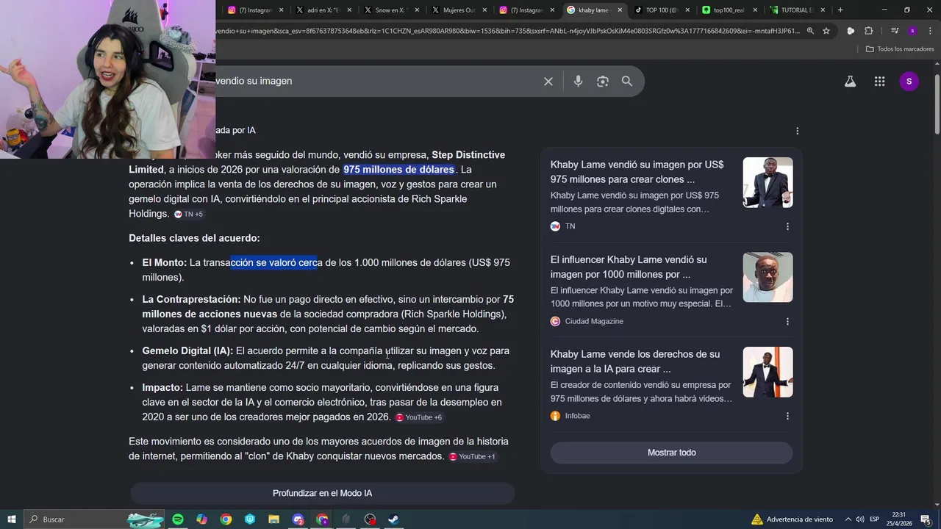Click 'Mostrar todo' button
Viewport: 941px width, 529px height.
[x=671, y=453]
